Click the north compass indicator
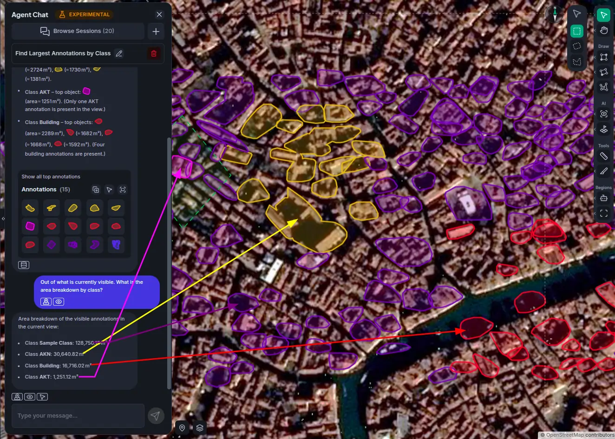 554,14
